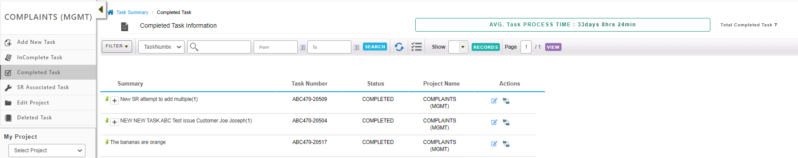Click the Deleted Task sidebar icon
Viewport: 798px width, 158px height.
click(8, 118)
